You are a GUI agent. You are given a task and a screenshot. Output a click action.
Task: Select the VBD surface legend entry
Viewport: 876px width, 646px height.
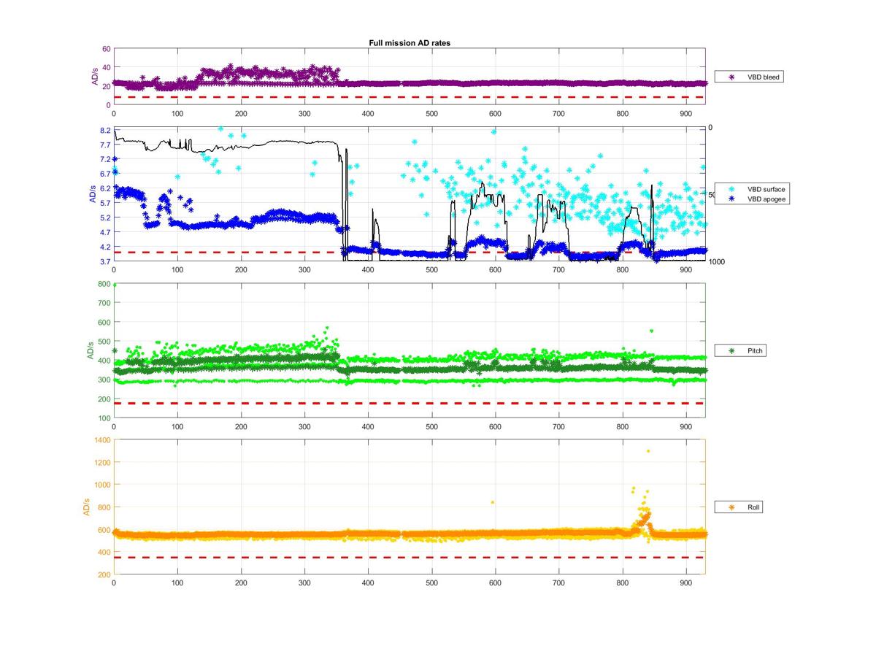[753, 189]
